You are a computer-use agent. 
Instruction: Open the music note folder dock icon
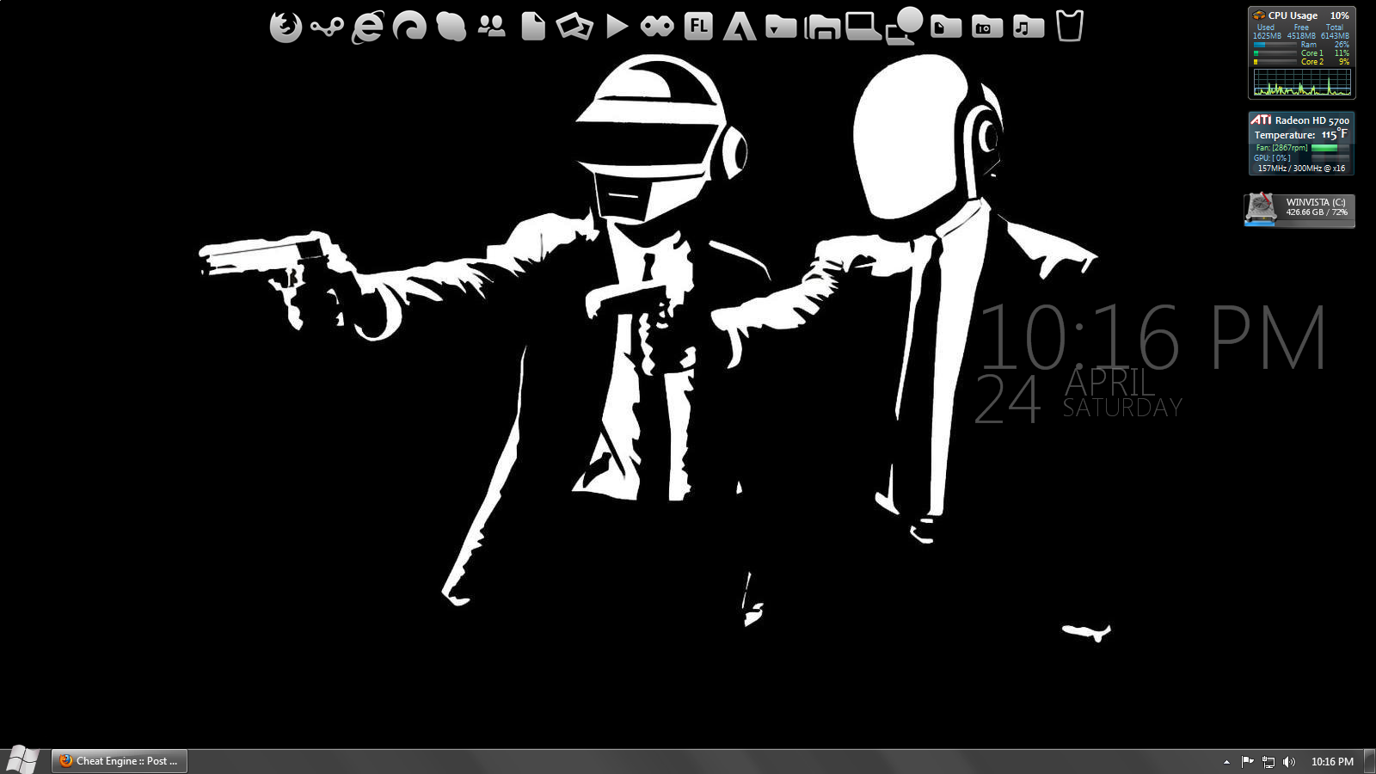[x=1029, y=28]
